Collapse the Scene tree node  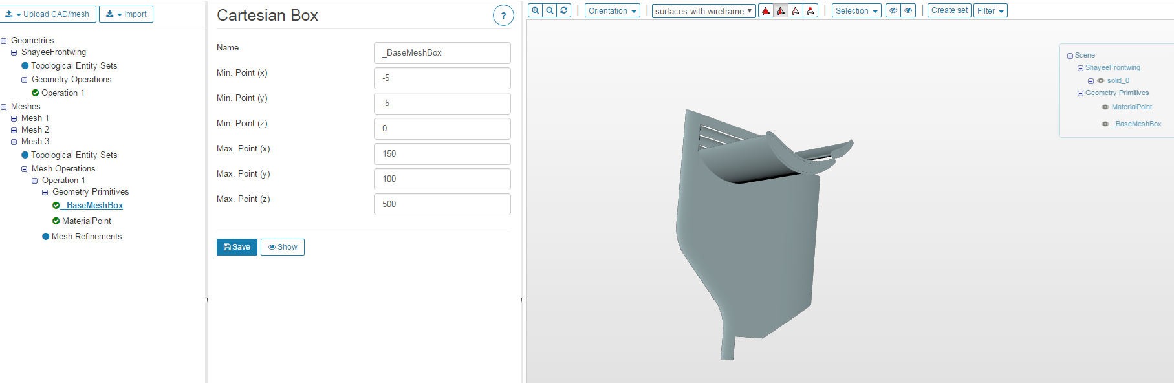coord(1070,56)
